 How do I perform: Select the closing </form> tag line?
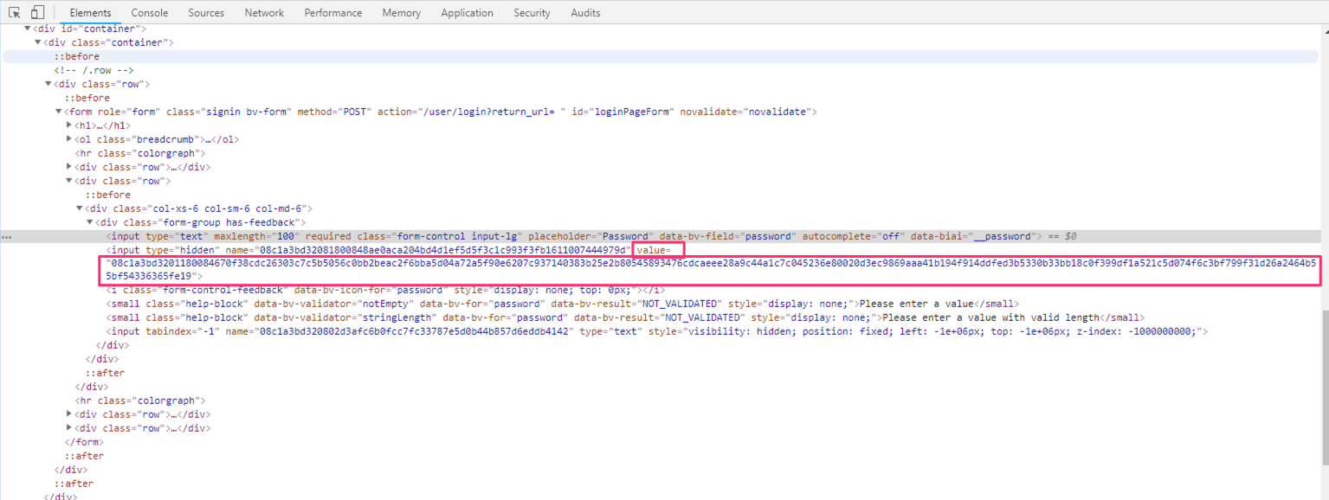pyautogui.click(x=84, y=442)
